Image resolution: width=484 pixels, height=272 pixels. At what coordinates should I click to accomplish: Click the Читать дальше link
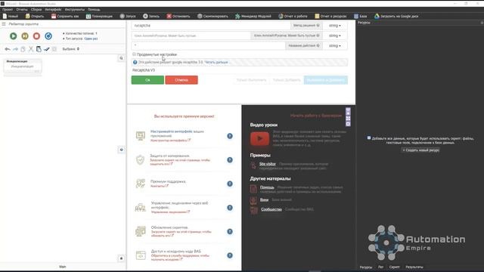coord(216,62)
